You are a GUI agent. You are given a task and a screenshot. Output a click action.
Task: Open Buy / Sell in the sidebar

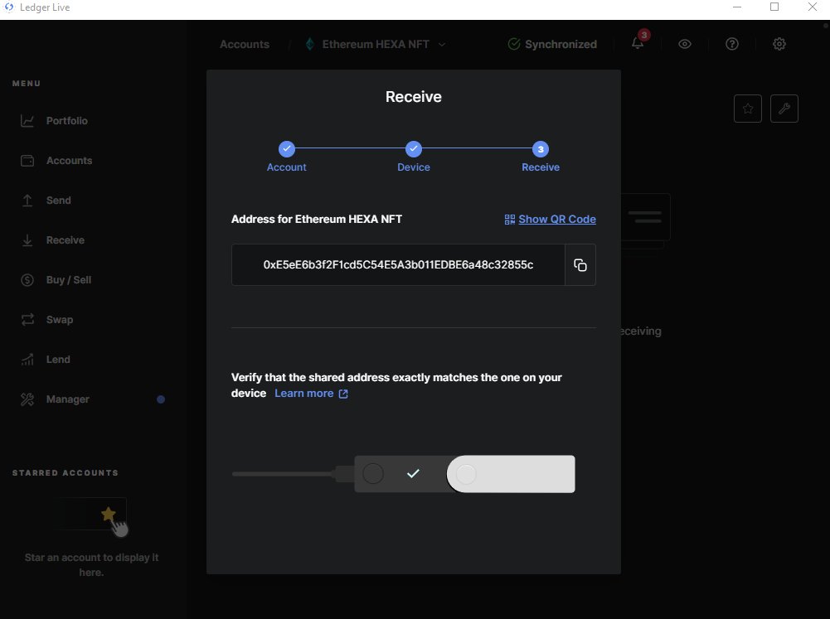coord(68,279)
